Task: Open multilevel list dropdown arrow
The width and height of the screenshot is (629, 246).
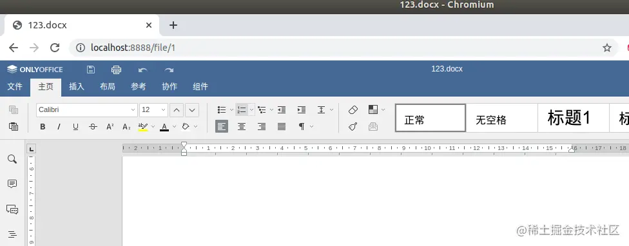Action: pyautogui.click(x=271, y=109)
